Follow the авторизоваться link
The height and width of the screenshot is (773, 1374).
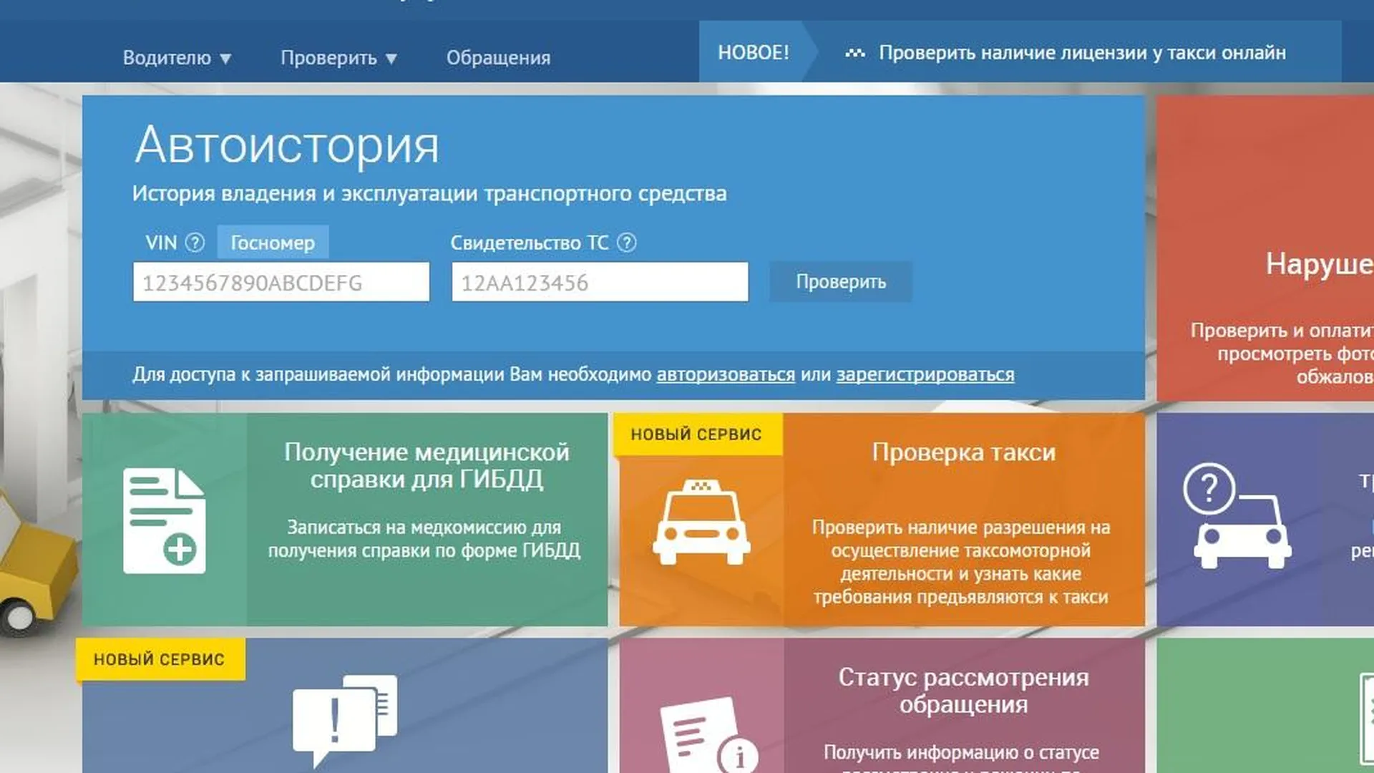point(726,374)
